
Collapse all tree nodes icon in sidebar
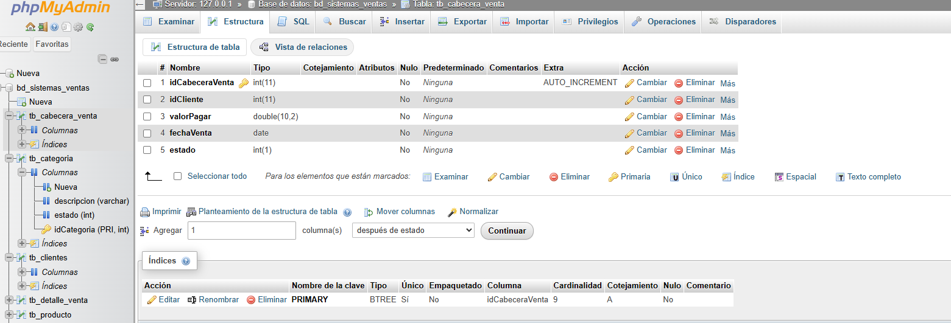click(103, 59)
